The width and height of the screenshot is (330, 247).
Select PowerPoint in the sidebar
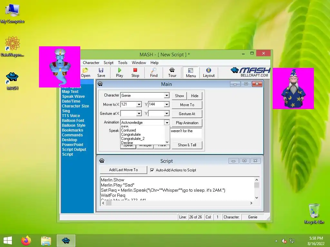tap(73, 145)
